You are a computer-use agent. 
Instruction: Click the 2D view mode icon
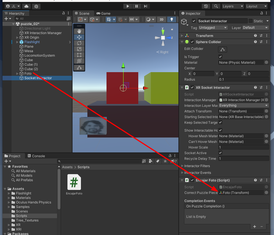point(162,19)
